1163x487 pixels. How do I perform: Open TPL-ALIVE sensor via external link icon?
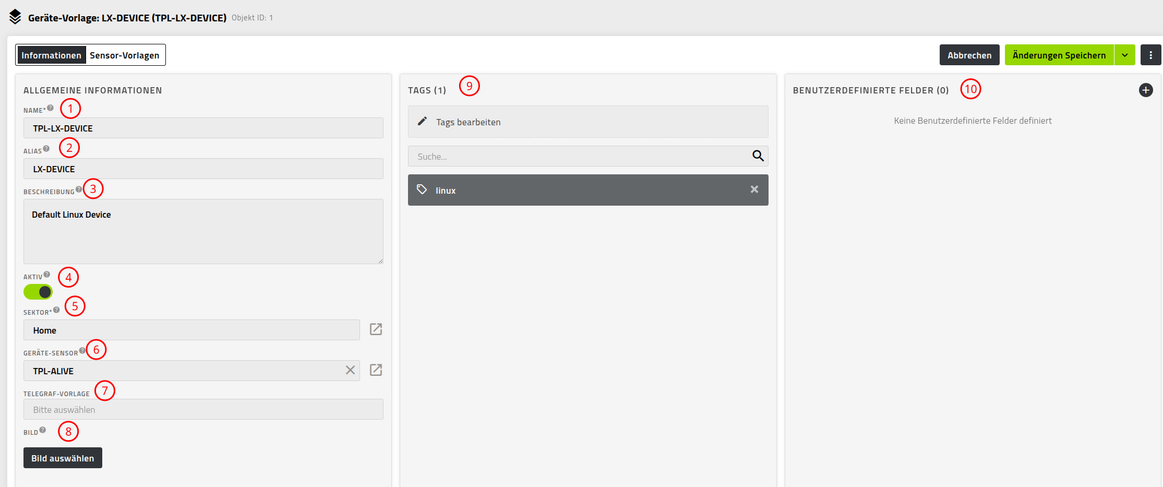coord(376,370)
